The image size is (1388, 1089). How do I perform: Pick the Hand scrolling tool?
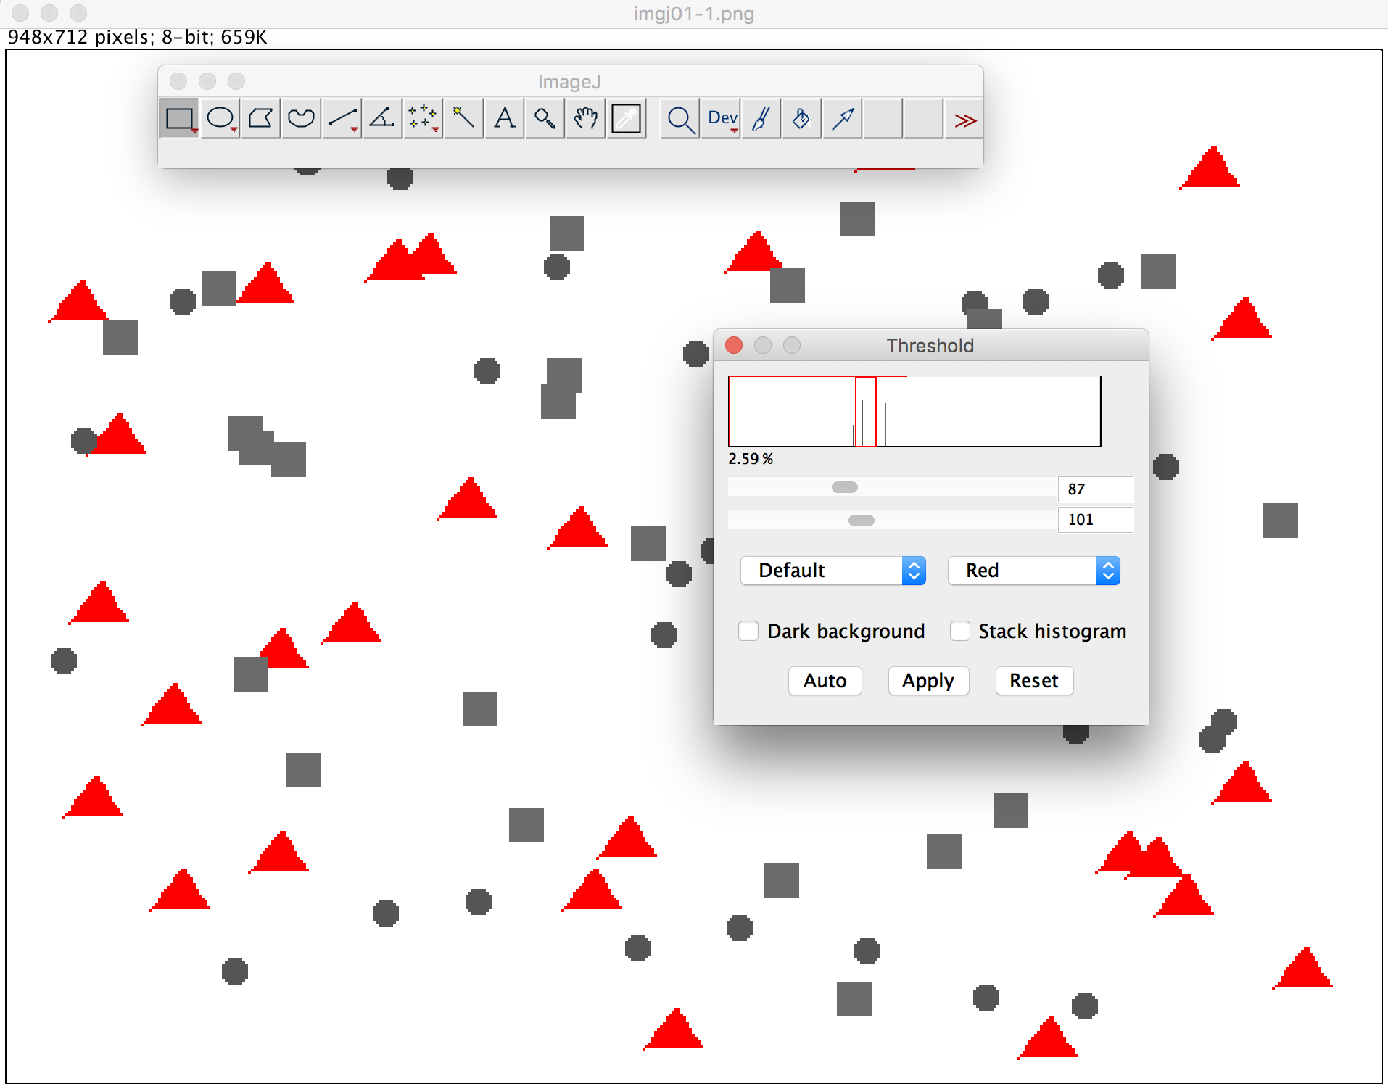(x=585, y=119)
